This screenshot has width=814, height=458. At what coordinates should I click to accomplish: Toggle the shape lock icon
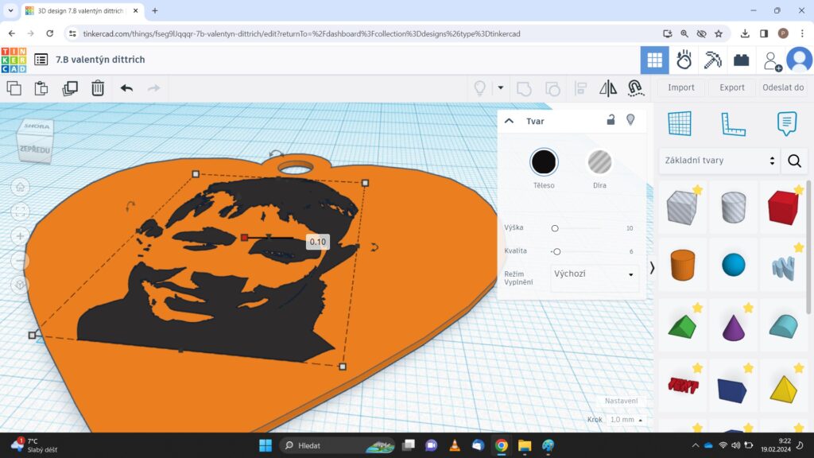tap(610, 120)
